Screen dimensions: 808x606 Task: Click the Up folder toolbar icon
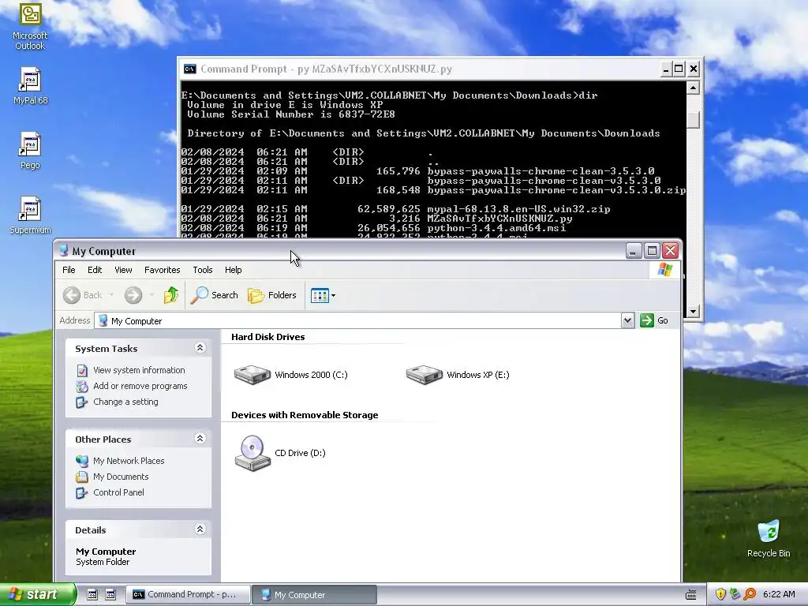coord(171,295)
